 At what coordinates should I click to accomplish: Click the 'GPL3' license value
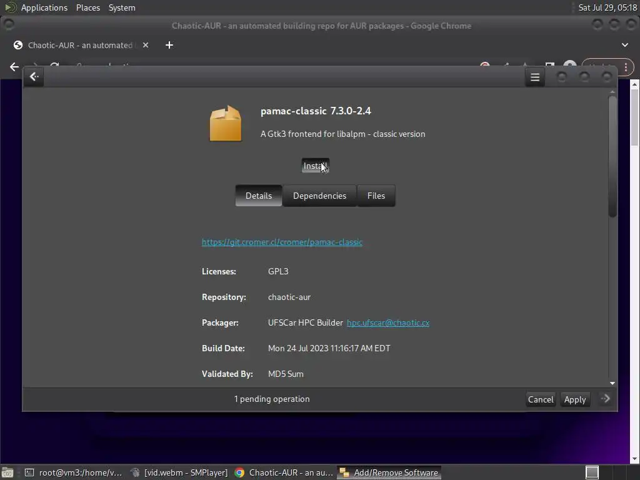[x=278, y=271]
